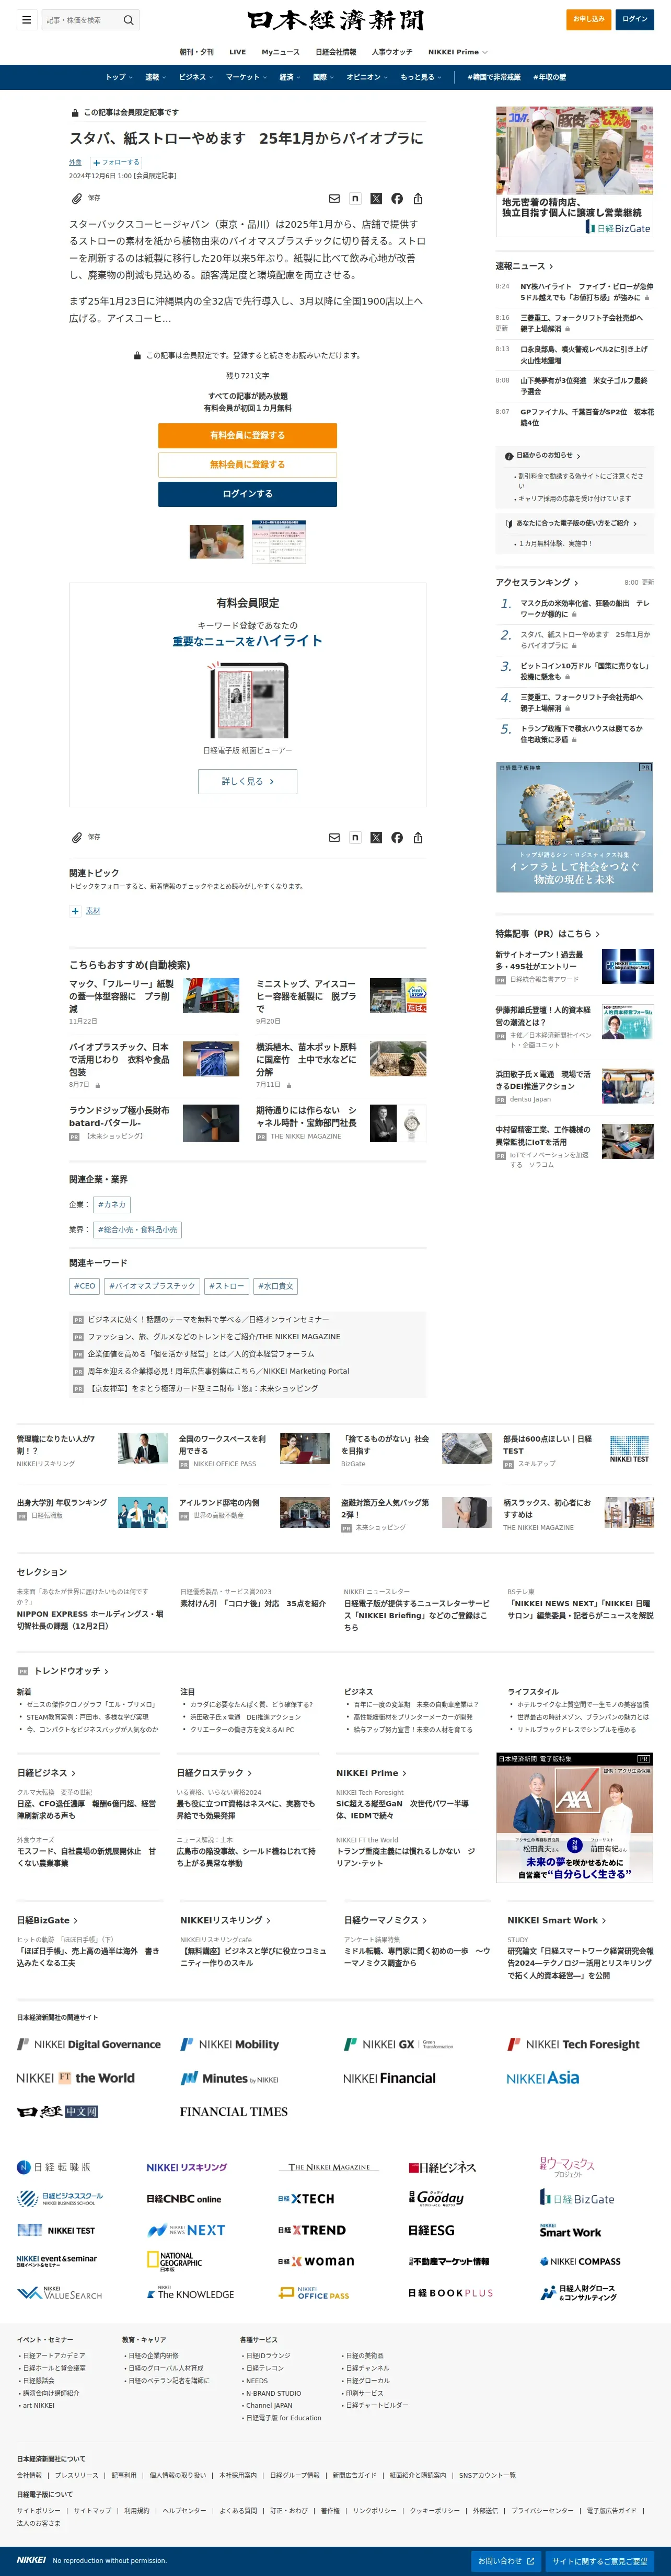Click the NIKKEI Asia logo
The height and width of the screenshot is (2576, 671).
542,2078
